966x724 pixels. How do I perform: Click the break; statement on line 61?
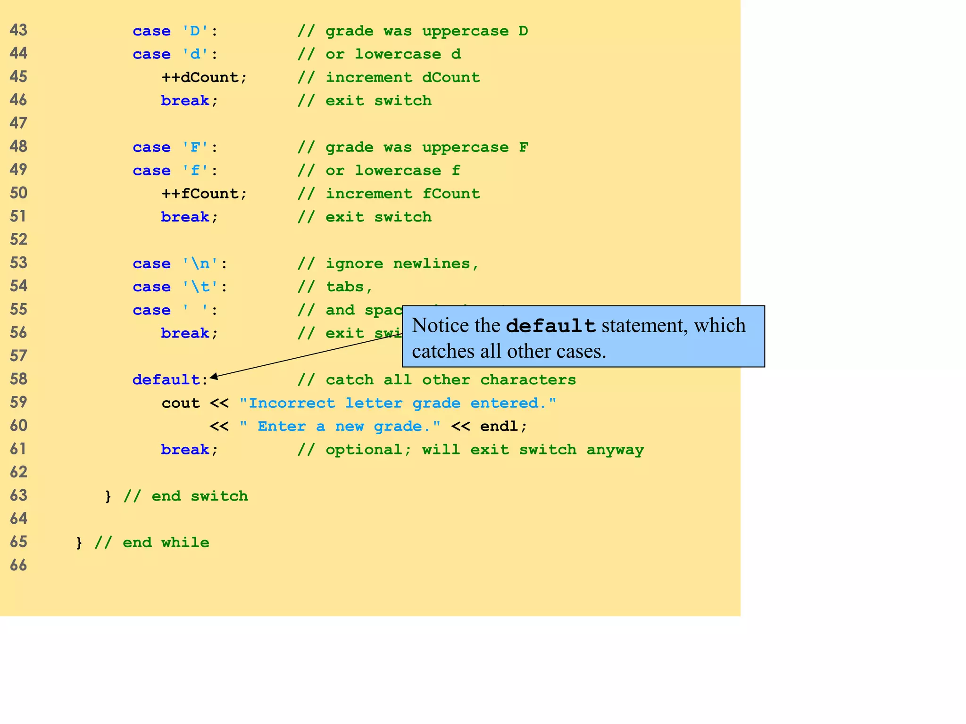tap(190, 450)
